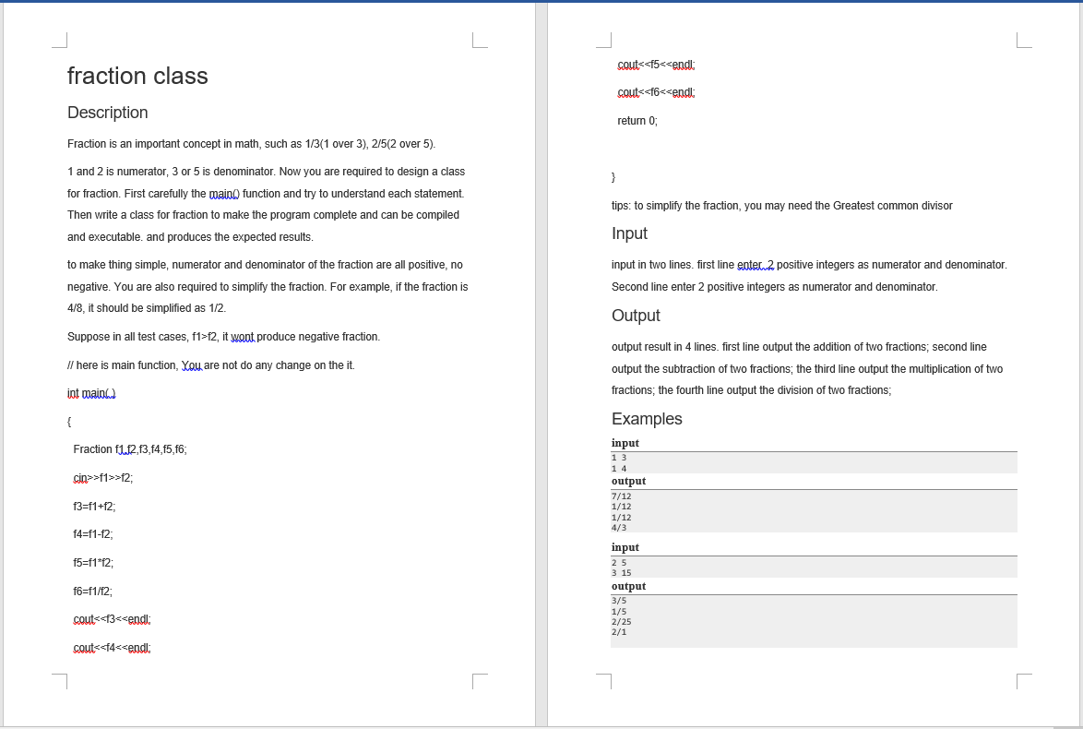Select the "cin>>f1>>f2;" code line
This screenshot has width=1083, height=729.
click(x=103, y=477)
